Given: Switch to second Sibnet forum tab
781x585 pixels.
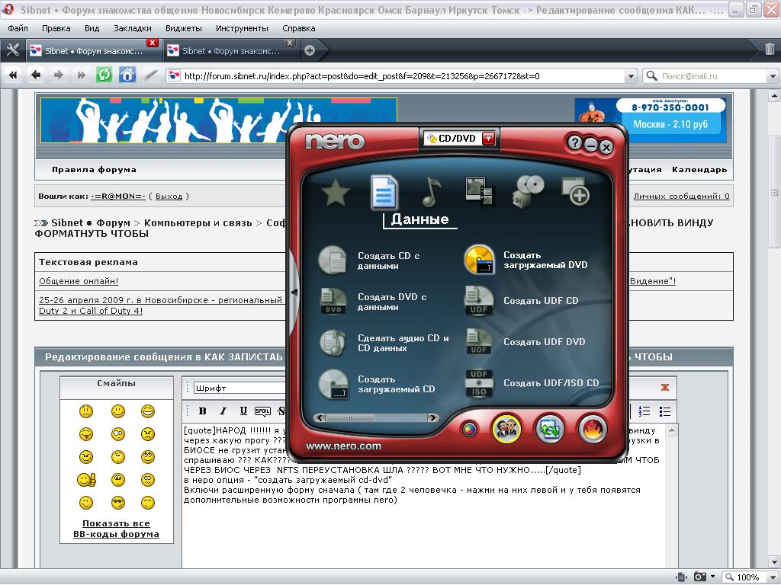Looking at the screenshot, I should pos(230,51).
